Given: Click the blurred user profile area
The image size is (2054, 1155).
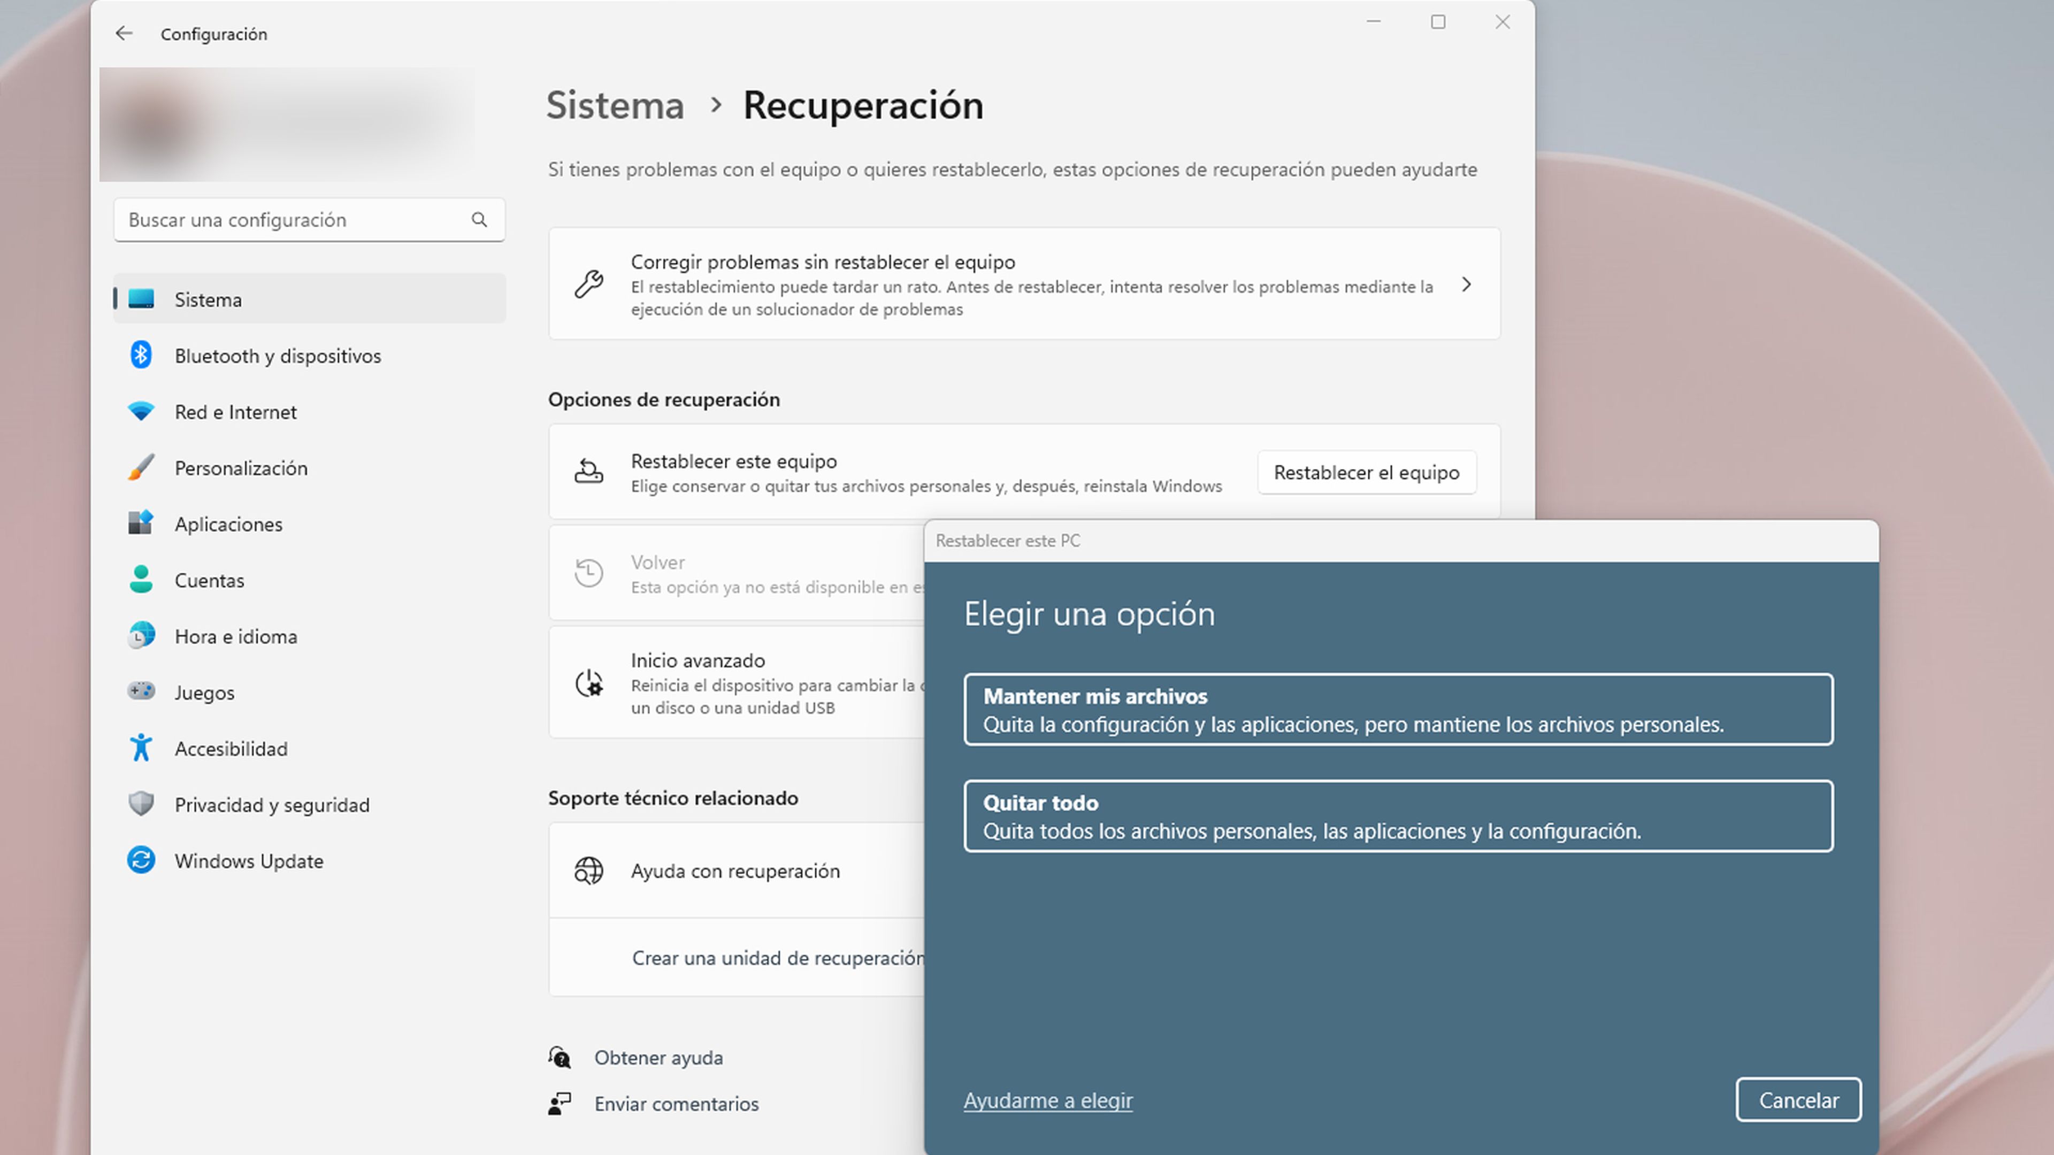Looking at the screenshot, I should pyautogui.click(x=287, y=124).
